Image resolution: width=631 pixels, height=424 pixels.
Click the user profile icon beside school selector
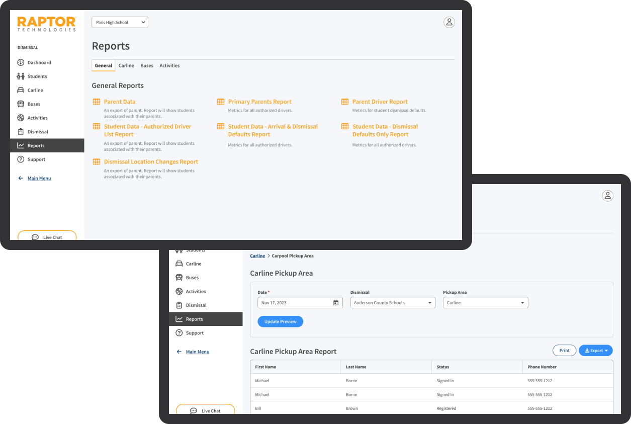coord(449,22)
